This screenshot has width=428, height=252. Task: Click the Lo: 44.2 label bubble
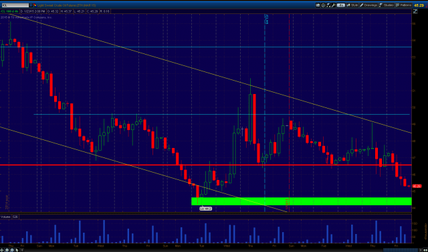pos(205,209)
